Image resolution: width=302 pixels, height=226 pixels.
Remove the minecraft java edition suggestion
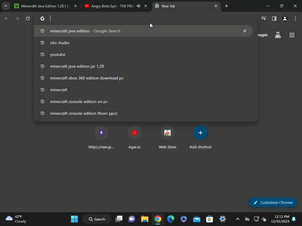244,31
